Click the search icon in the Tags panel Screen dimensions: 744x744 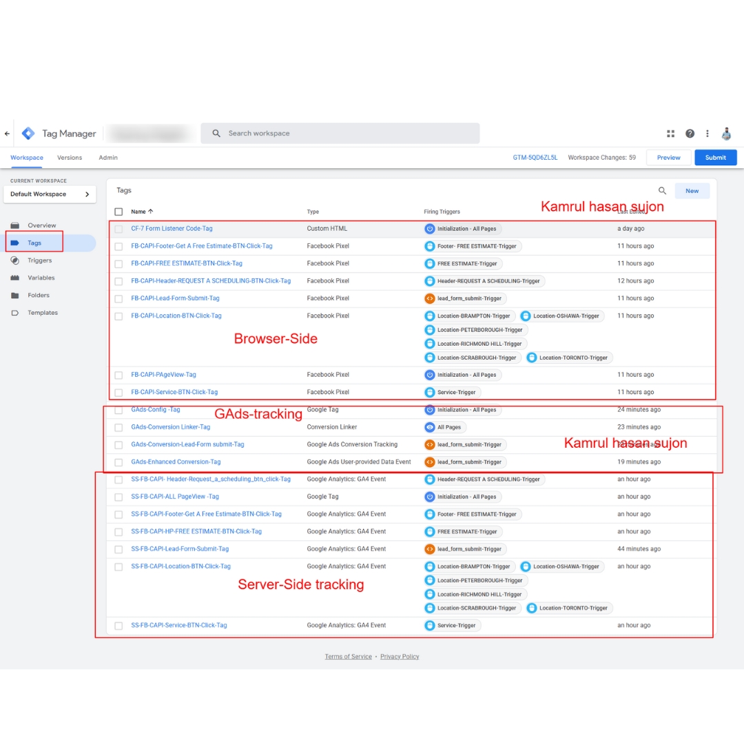coord(663,191)
